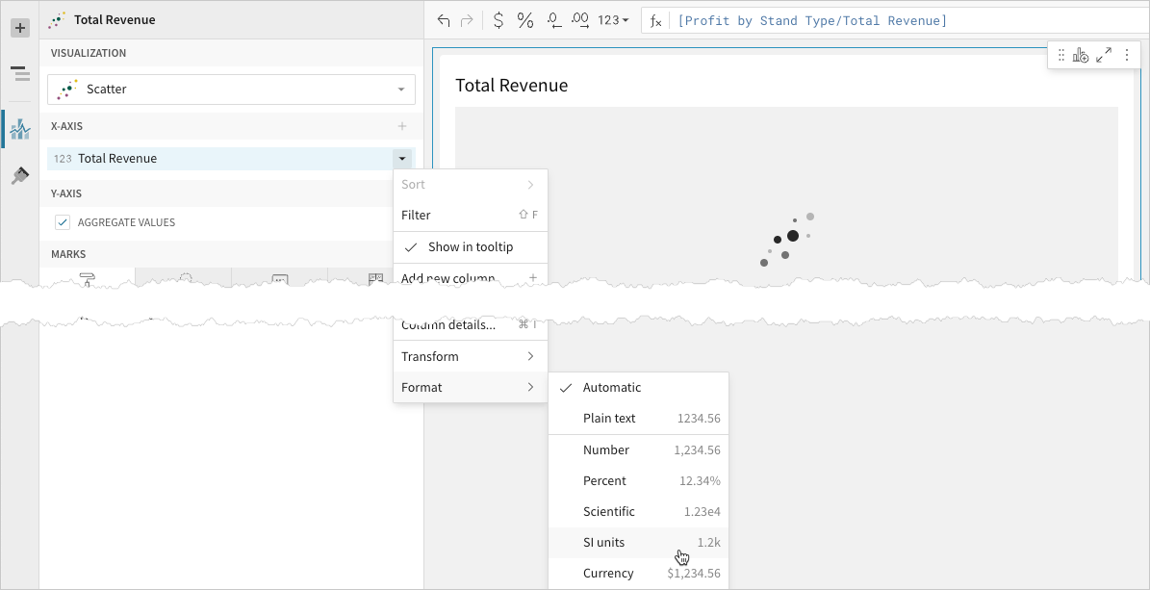The height and width of the screenshot is (590, 1150).
Task: Open the chart's three-dot more menu
Action: (x=1127, y=56)
